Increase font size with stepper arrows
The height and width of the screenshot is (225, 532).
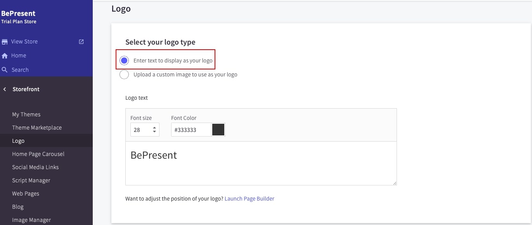154,128
